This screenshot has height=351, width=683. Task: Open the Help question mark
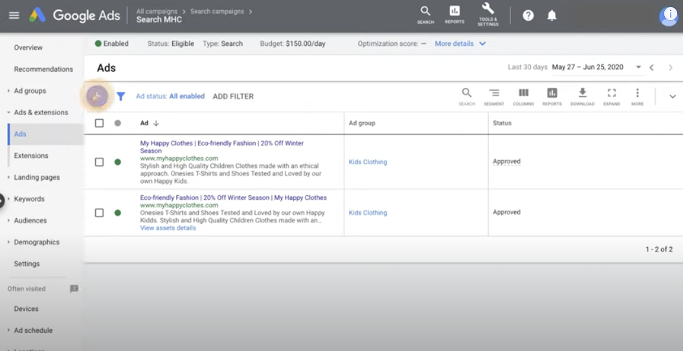(528, 16)
